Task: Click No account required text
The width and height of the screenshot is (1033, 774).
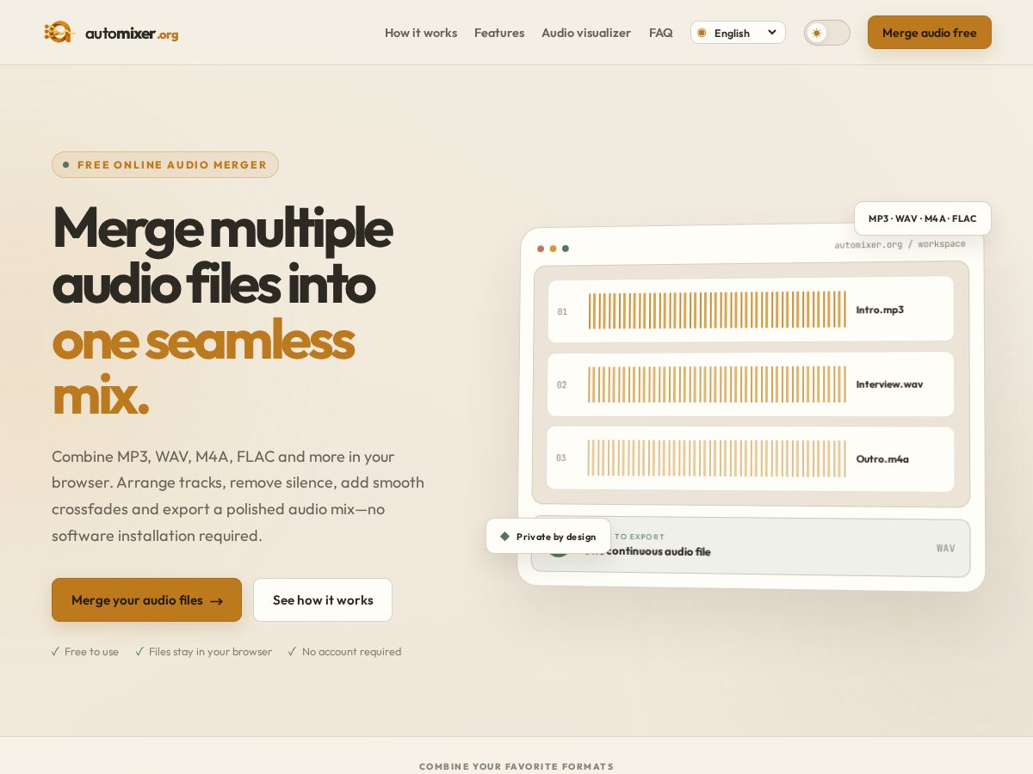Action: pyautogui.click(x=344, y=652)
